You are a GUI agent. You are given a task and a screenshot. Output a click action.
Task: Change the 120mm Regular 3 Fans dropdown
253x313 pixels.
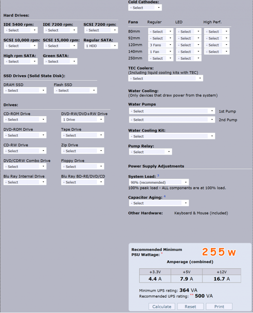(x=161, y=45)
